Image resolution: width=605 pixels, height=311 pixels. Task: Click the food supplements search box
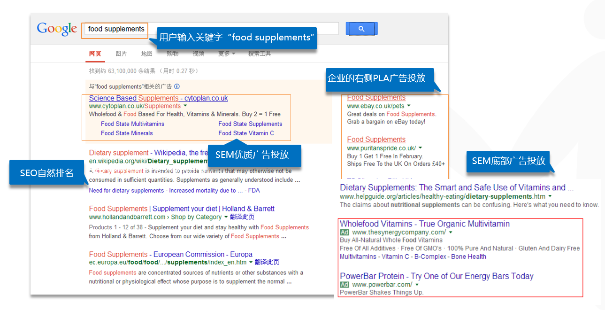coord(115,29)
